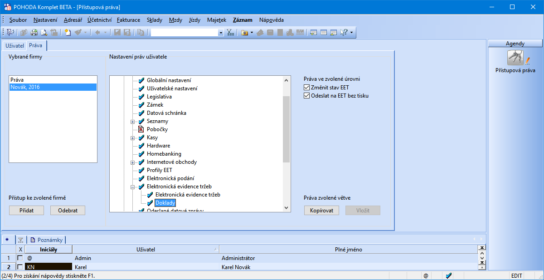
Task: Tick the X checkbox in the Karel row
Action: (20, 267)
